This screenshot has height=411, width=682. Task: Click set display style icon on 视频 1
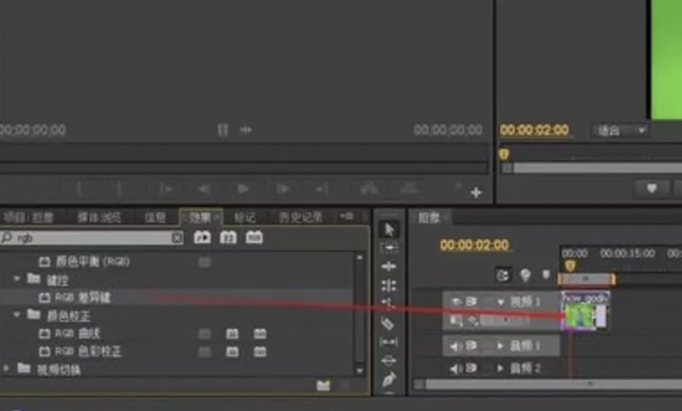(x=457, y=321)
